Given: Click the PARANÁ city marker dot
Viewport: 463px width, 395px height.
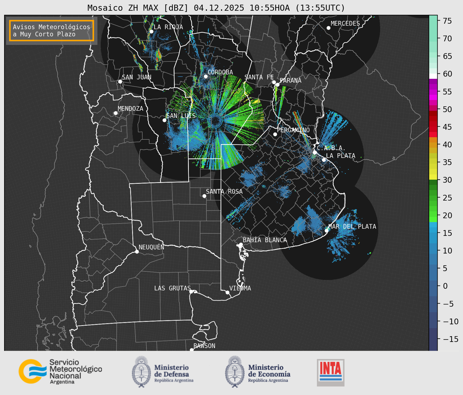Looking at the screenshot, I should tap(277, 85).
